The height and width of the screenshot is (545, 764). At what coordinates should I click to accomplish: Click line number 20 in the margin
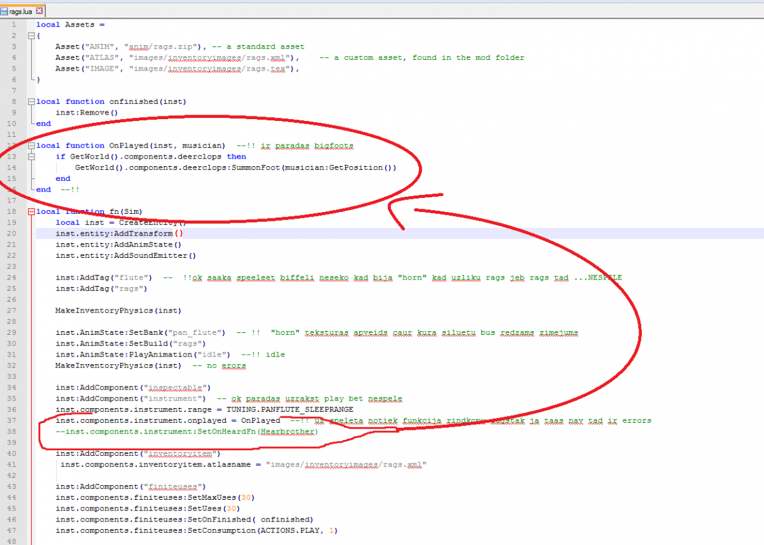click(12, 234)
